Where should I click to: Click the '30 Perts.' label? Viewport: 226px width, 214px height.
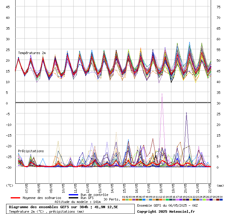112,199
